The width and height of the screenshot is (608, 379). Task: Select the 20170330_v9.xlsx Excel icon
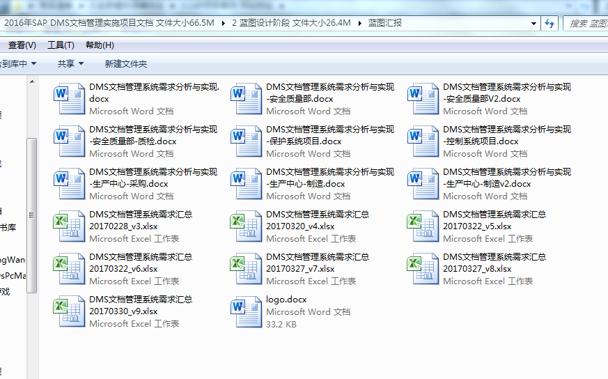(70, 311)
